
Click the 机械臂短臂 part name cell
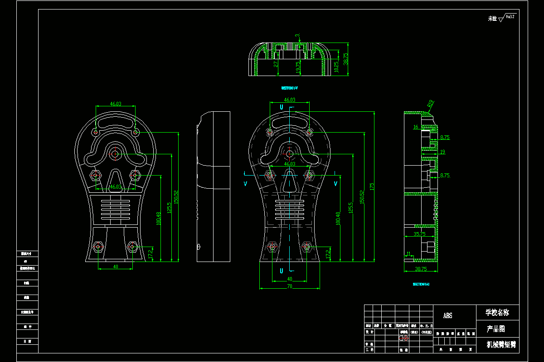point(498,345)
